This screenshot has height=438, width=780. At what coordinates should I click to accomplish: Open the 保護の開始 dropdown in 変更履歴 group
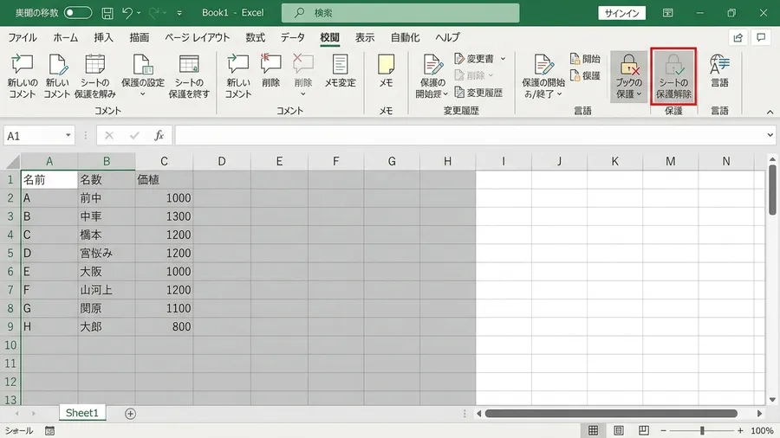click(x=445, y=93)
